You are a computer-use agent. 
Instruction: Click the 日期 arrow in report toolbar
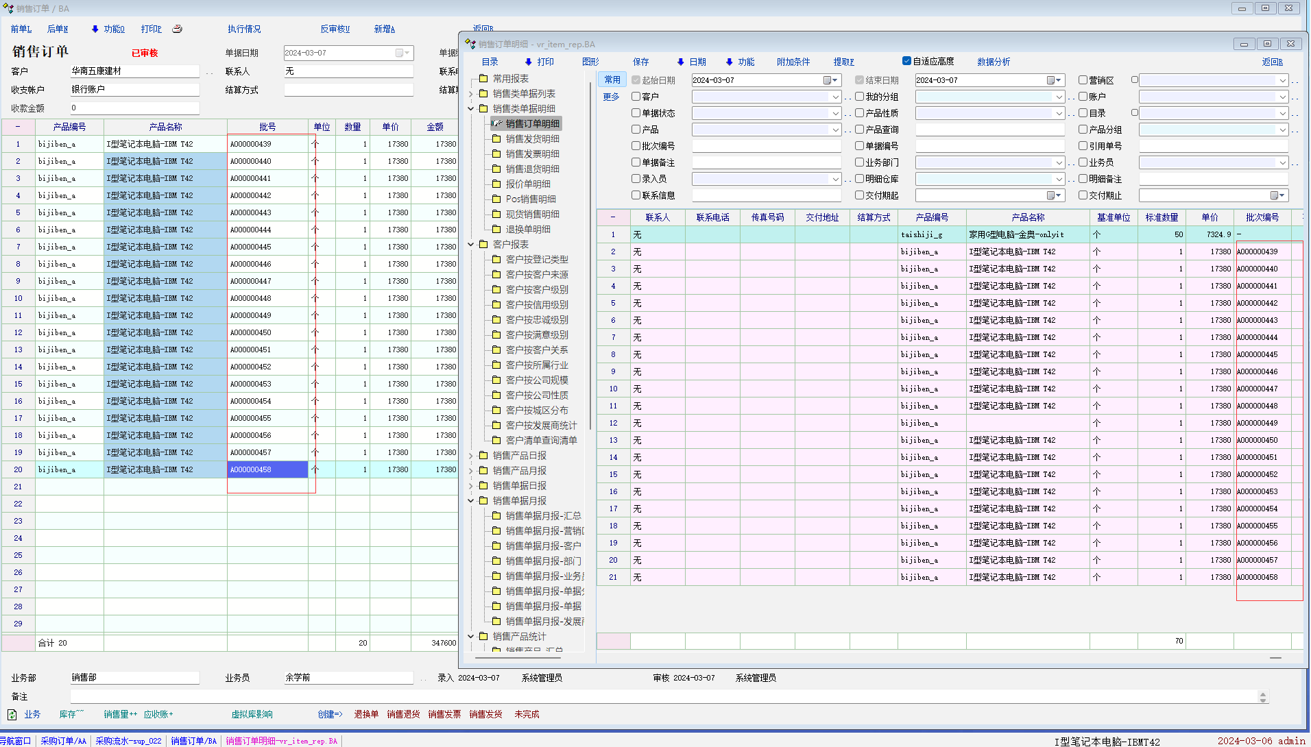tap(680, 62)
